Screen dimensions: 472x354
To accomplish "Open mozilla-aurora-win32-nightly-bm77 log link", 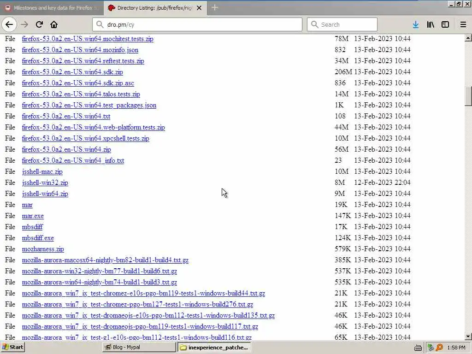I will tap(100, 271).
